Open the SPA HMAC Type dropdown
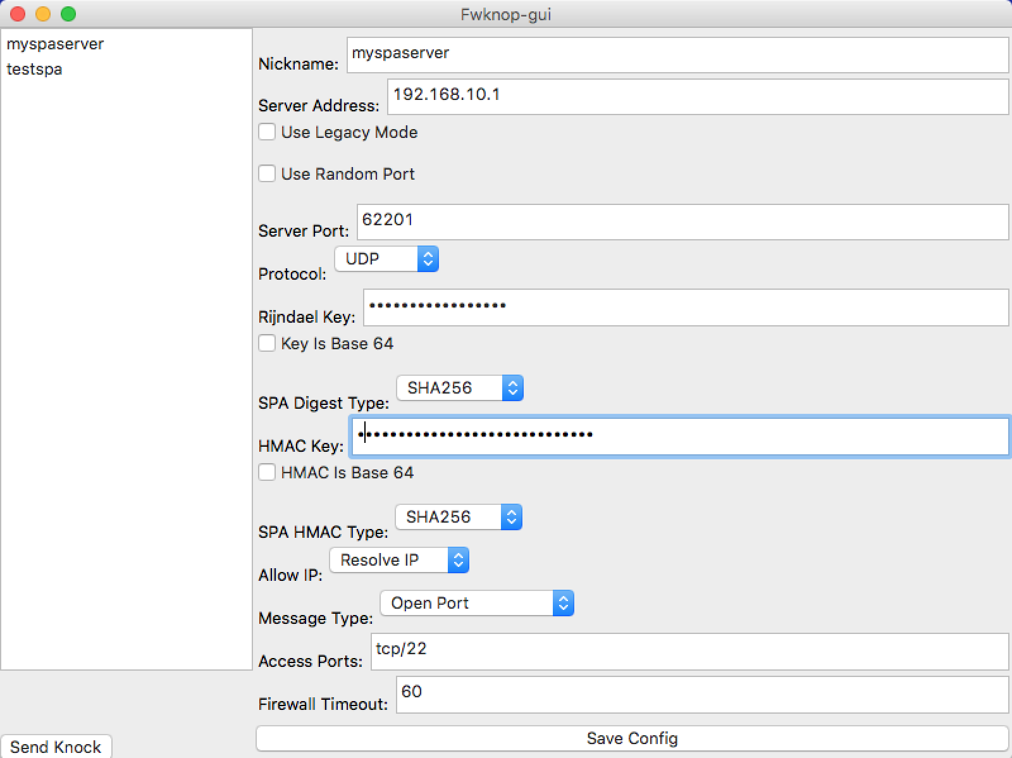The height and width of the screenshot is (758, 1012). 458,517
